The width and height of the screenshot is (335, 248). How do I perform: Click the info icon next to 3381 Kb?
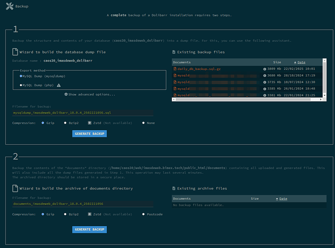pos(265,95)
